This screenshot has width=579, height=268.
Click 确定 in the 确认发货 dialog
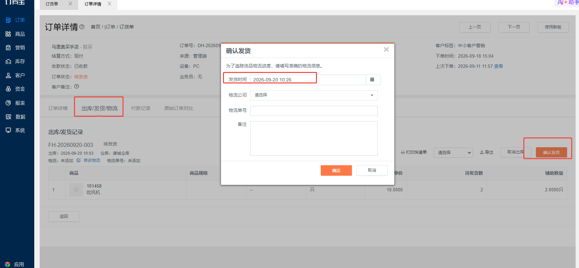click(336, 171)
